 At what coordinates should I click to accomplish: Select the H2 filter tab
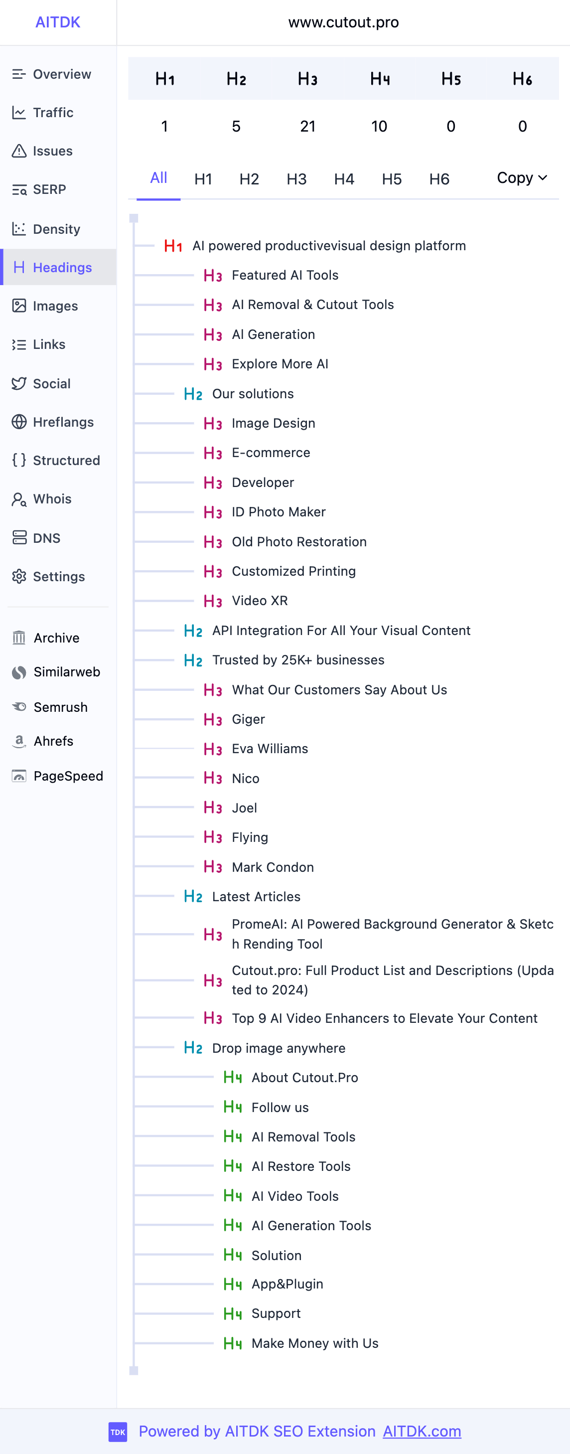pos(249,179)
